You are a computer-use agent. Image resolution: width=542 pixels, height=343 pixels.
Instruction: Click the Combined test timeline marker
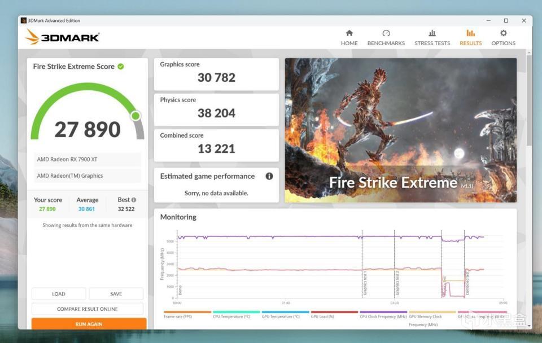pyautogui.click(x=467, y=283)
